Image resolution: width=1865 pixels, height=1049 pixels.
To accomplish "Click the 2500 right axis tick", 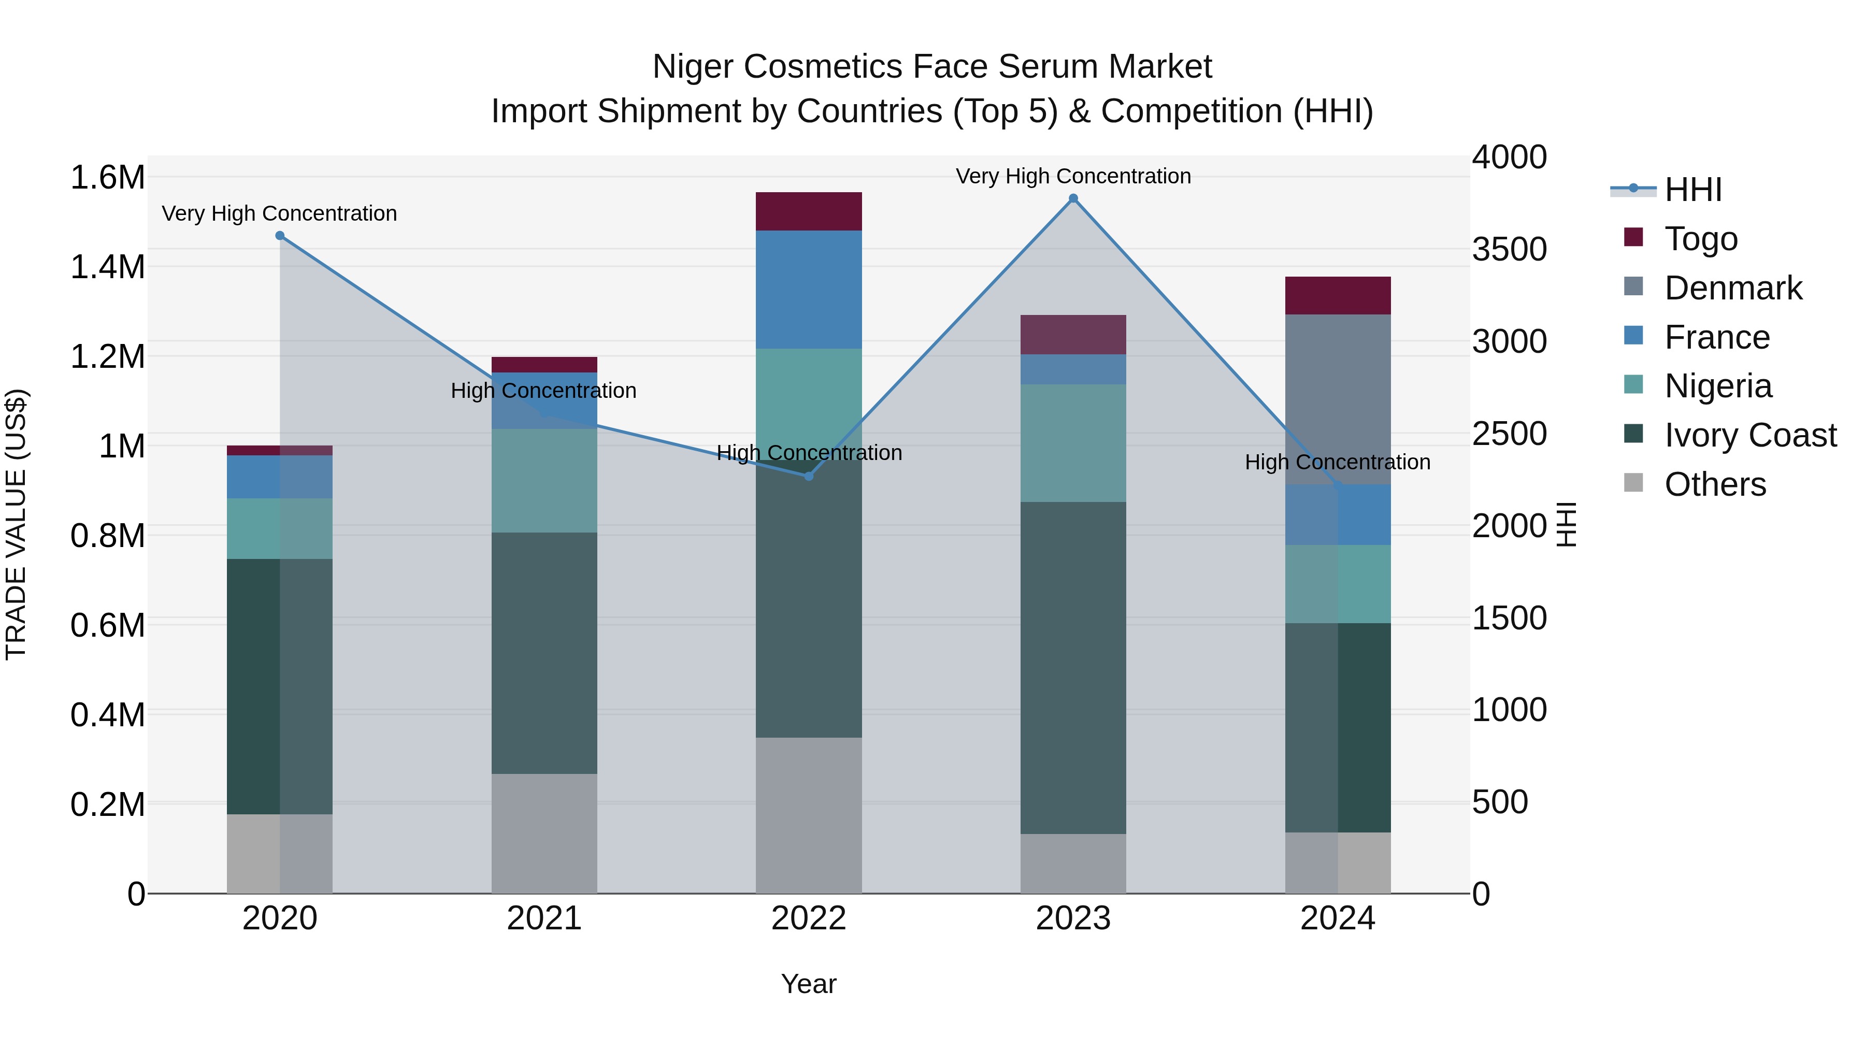I will click(x=1510, y=434).
